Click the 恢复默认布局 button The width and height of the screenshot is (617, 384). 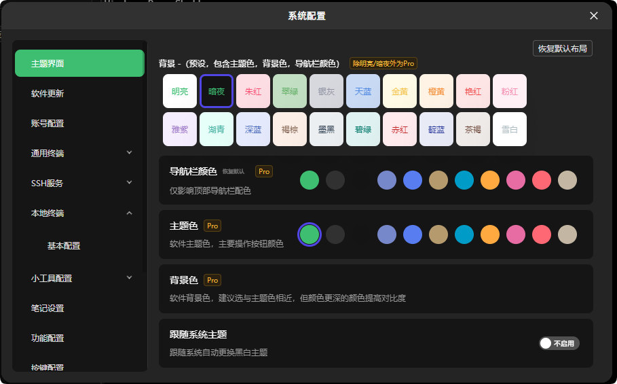pos(563,48)
